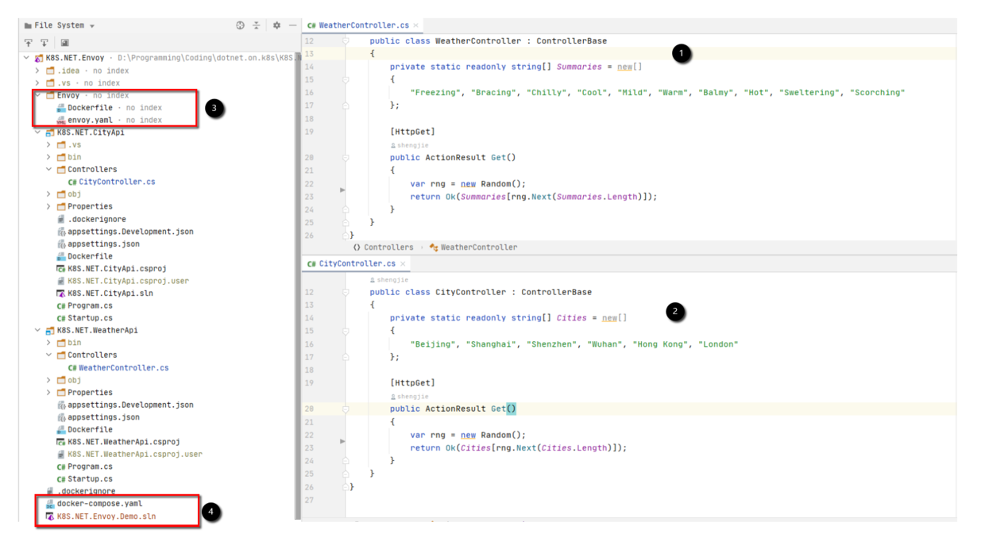Click the Collapse All icon in File System panel
The width and height of the screenshot is (985, 549).
coord(257,25)
